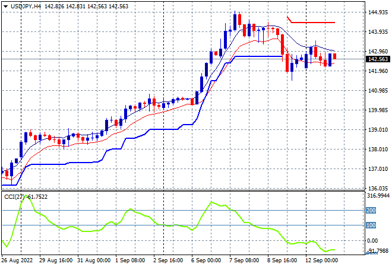Click price axis label 142.960

tap(378, 51)
